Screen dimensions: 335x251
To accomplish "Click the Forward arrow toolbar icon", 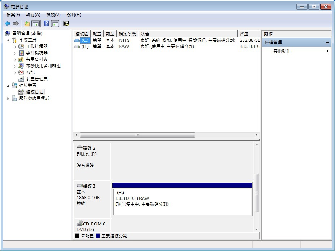I will coord(16,23).
